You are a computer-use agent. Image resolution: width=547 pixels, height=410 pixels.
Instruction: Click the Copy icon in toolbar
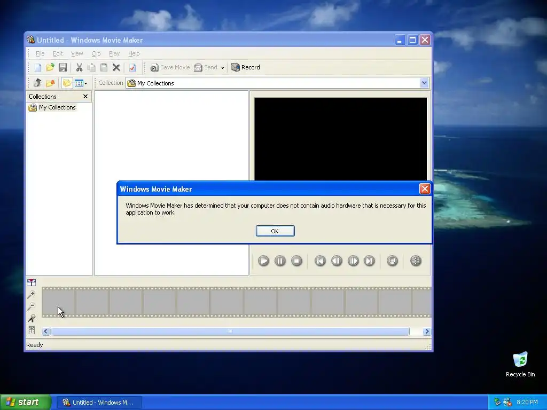(91, 67)
